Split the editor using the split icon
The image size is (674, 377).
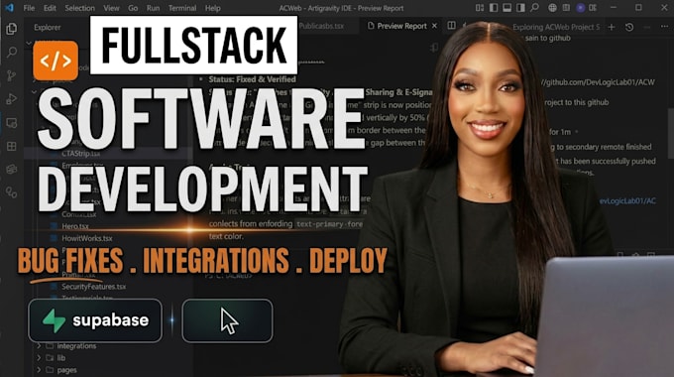click(x=451, y=26)
